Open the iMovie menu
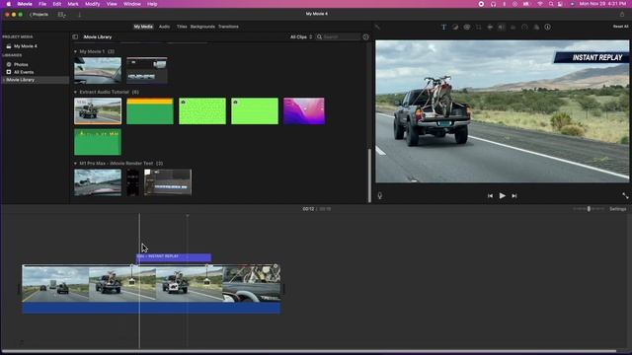The image size is (632, 355). tap(25, 4)
